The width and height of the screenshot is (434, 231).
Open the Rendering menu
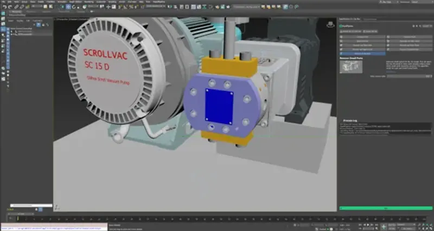(x=89, y=2)
